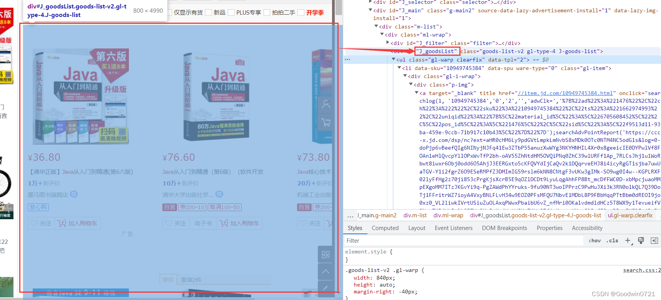
Task: Click the 券200-10 coupon tag in second card
Action: pos(192,207)
